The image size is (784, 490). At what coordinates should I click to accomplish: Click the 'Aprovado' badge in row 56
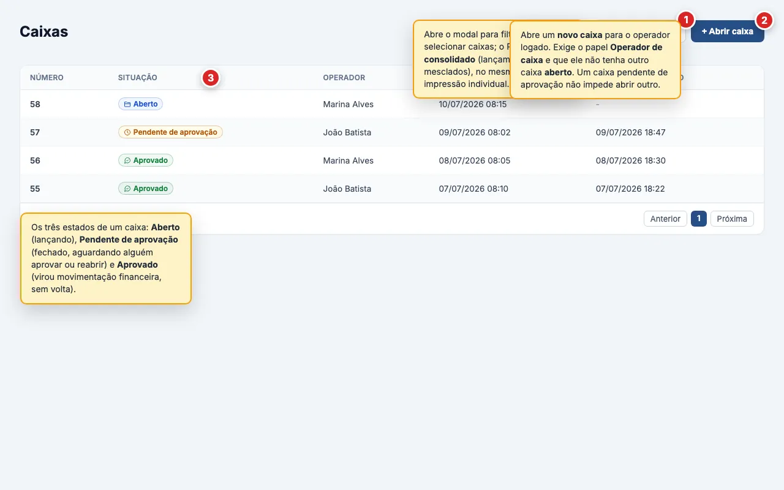(x=146, y=160)
